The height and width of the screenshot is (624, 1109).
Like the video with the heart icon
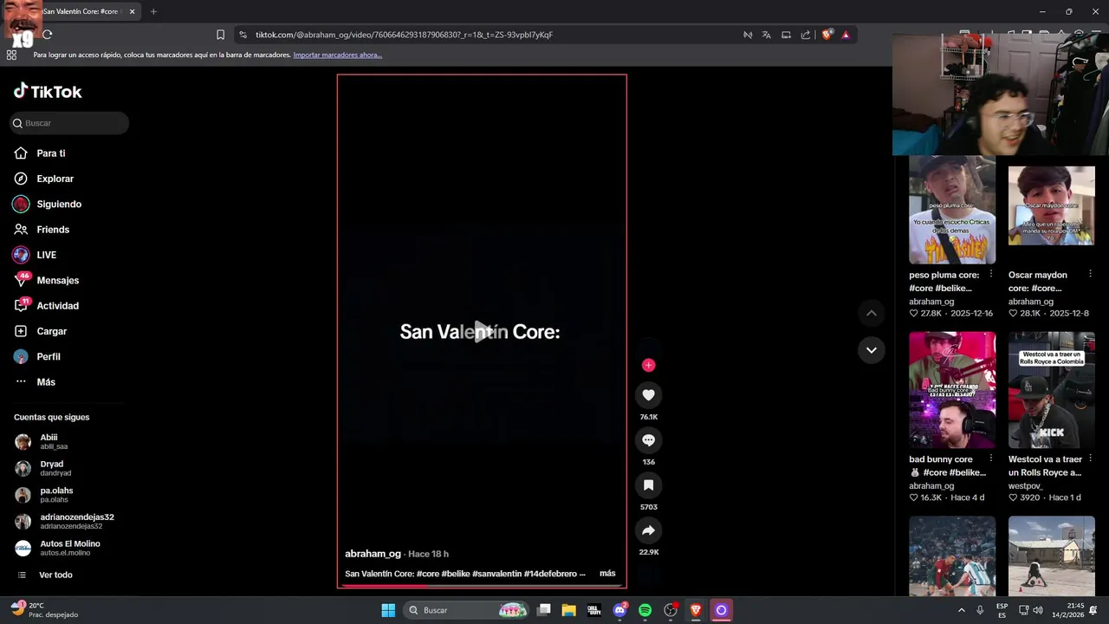(x=648, y=395)
